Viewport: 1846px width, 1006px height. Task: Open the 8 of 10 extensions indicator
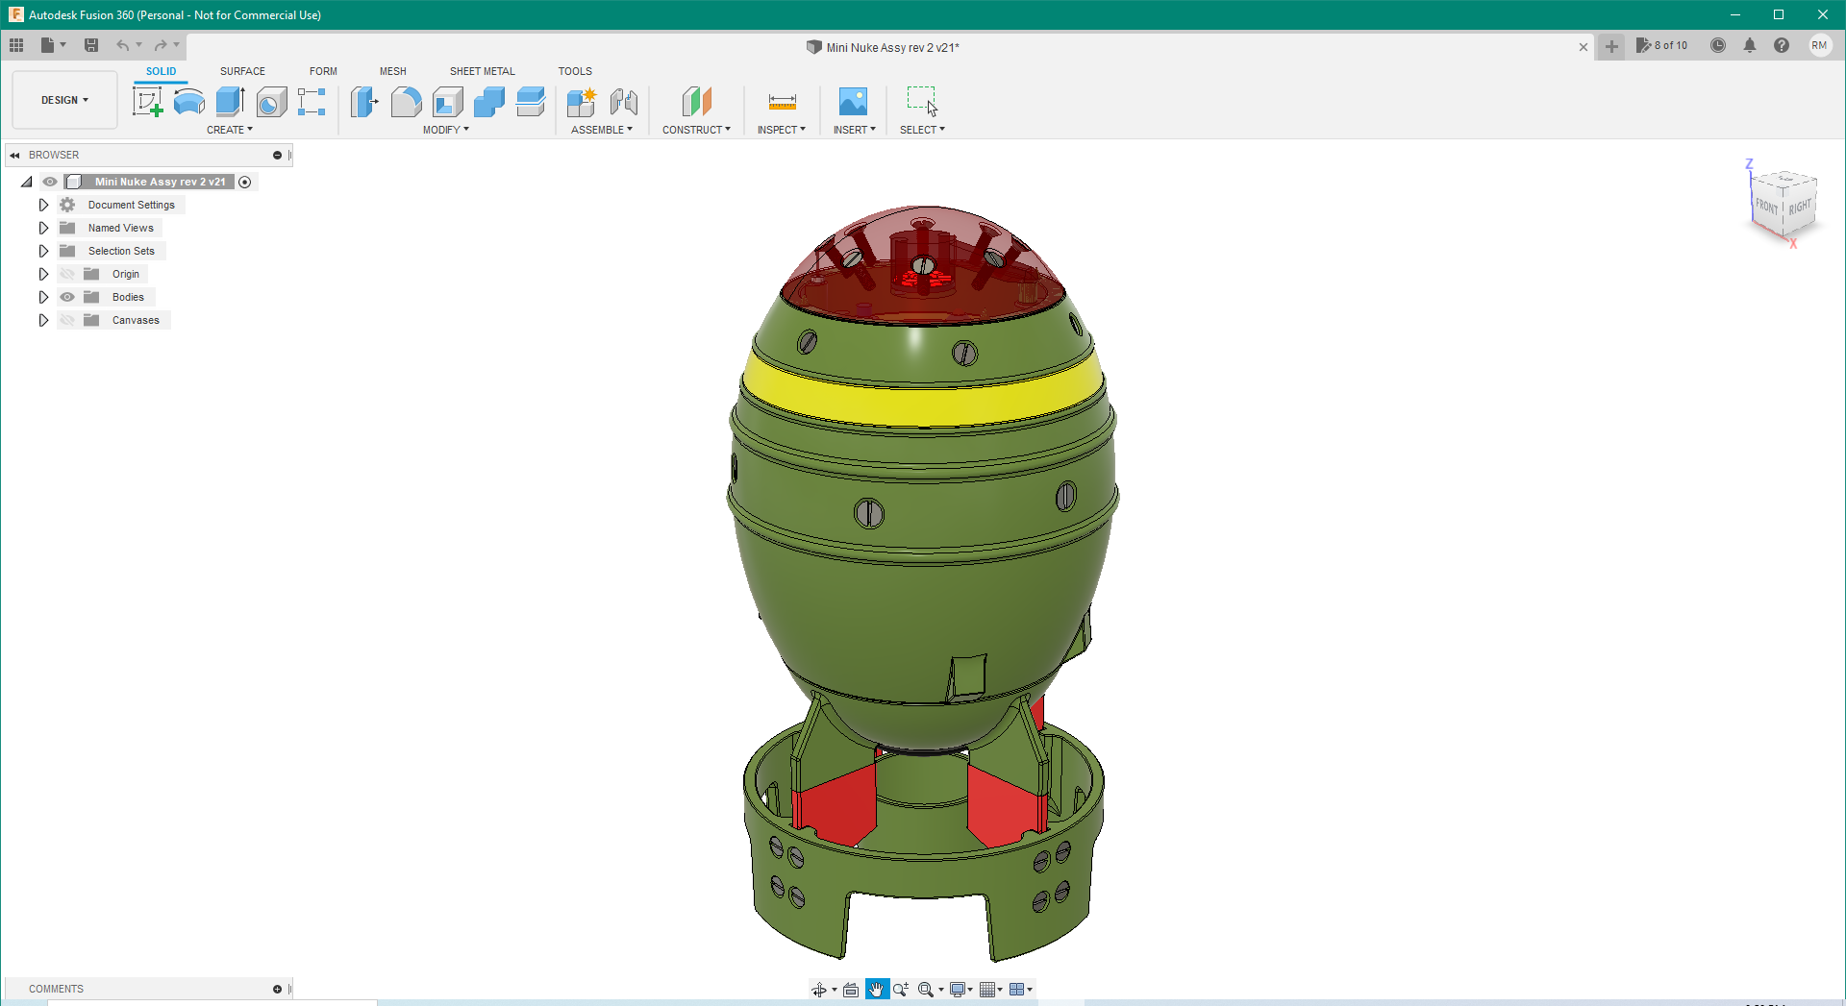point(1662,45)
